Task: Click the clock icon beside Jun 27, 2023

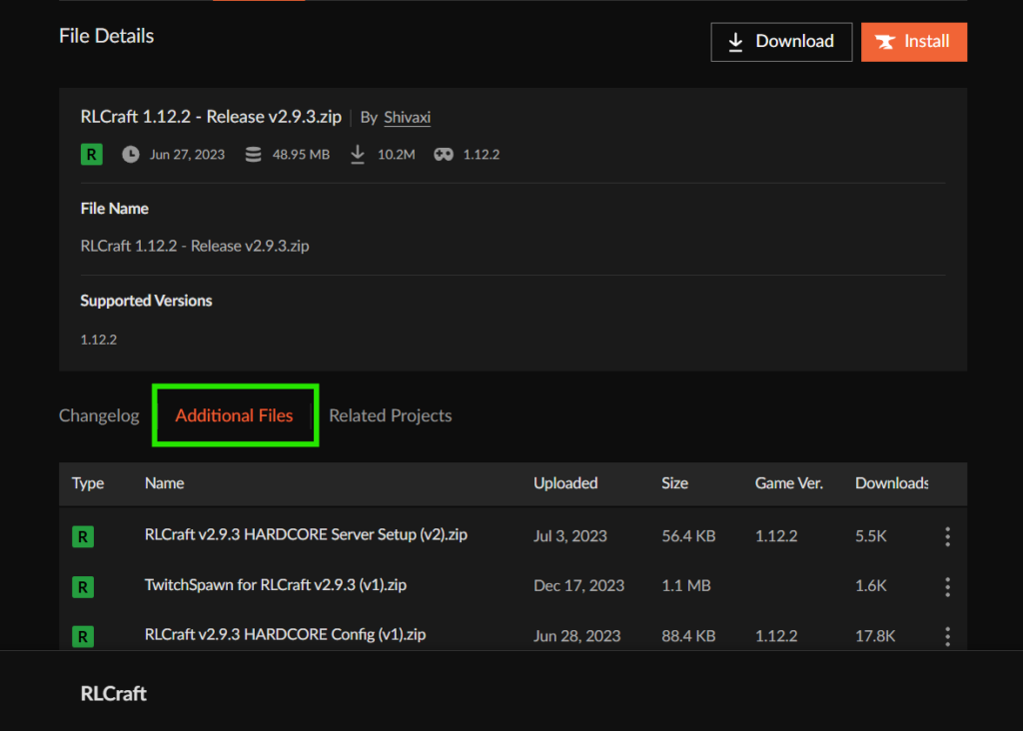Action: pos(131,155)
